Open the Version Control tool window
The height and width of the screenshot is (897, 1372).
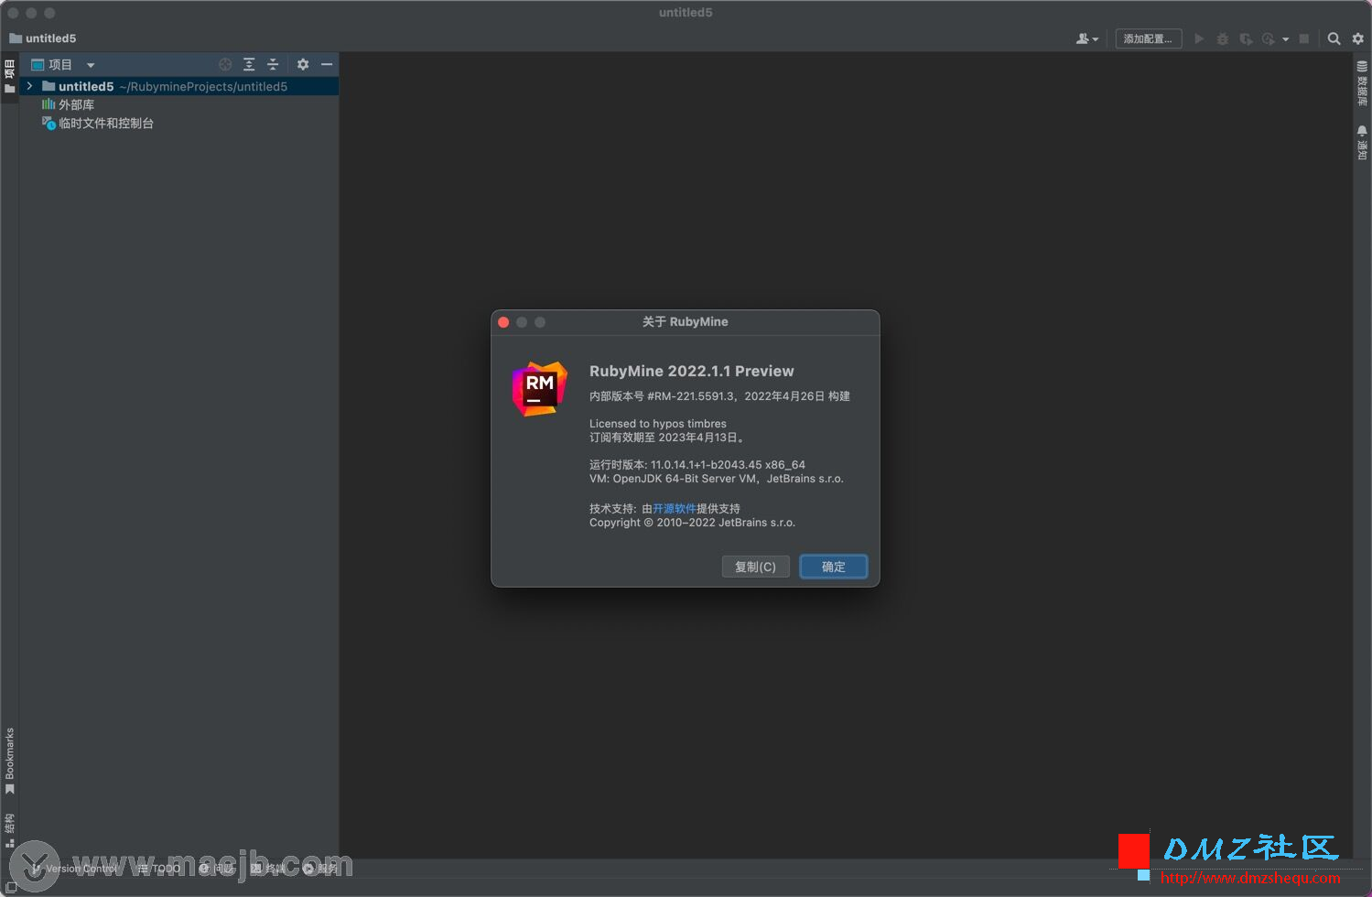point(75,868)
